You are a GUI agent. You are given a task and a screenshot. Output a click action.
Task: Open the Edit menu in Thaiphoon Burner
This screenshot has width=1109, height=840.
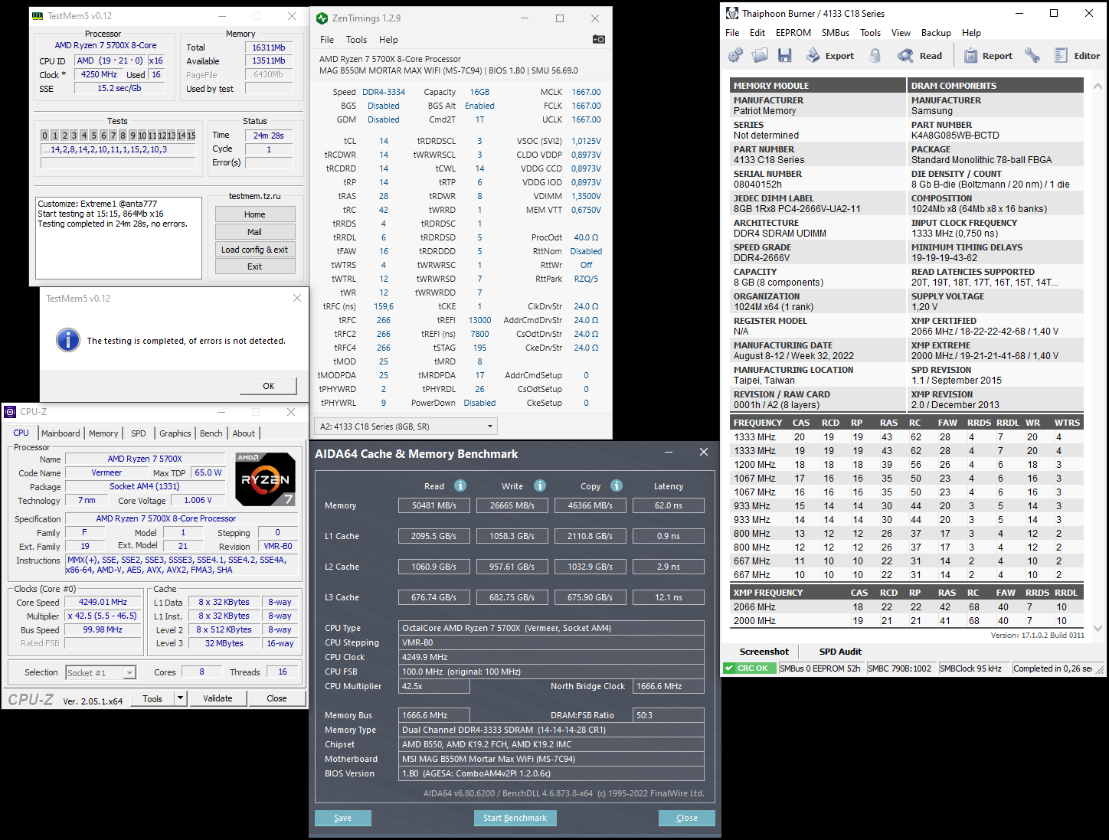[x=757, y=33]
